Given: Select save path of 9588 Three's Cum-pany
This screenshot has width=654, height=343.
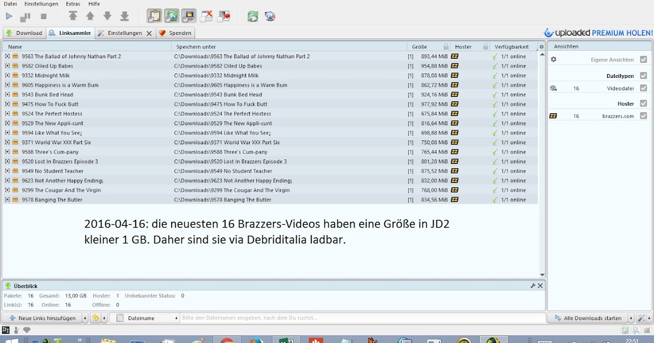Looking at the screenshot, I should (x=221, y=152).
